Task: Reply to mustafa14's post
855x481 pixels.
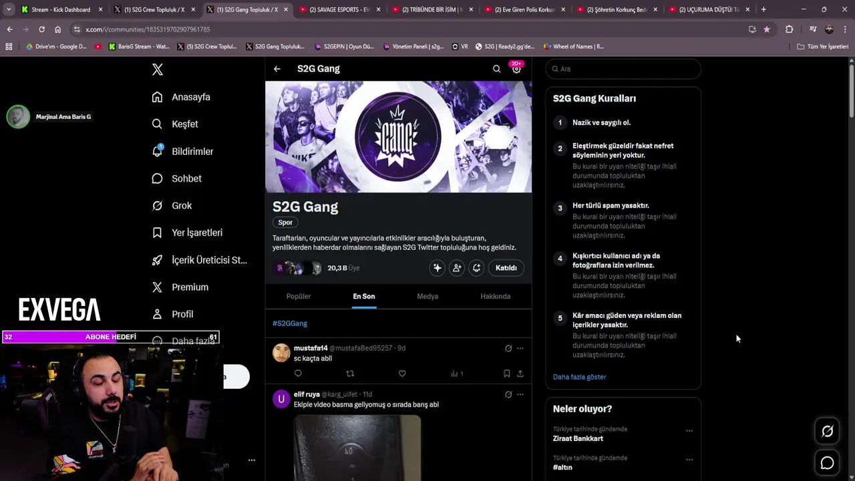Action: pos(298,373)
